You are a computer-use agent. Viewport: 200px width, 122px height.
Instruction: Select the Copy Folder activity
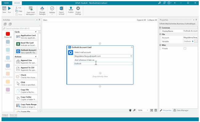click(x=26, y=98)
